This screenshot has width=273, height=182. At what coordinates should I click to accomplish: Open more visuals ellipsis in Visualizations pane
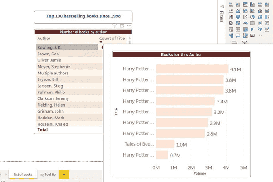point(259,35)
